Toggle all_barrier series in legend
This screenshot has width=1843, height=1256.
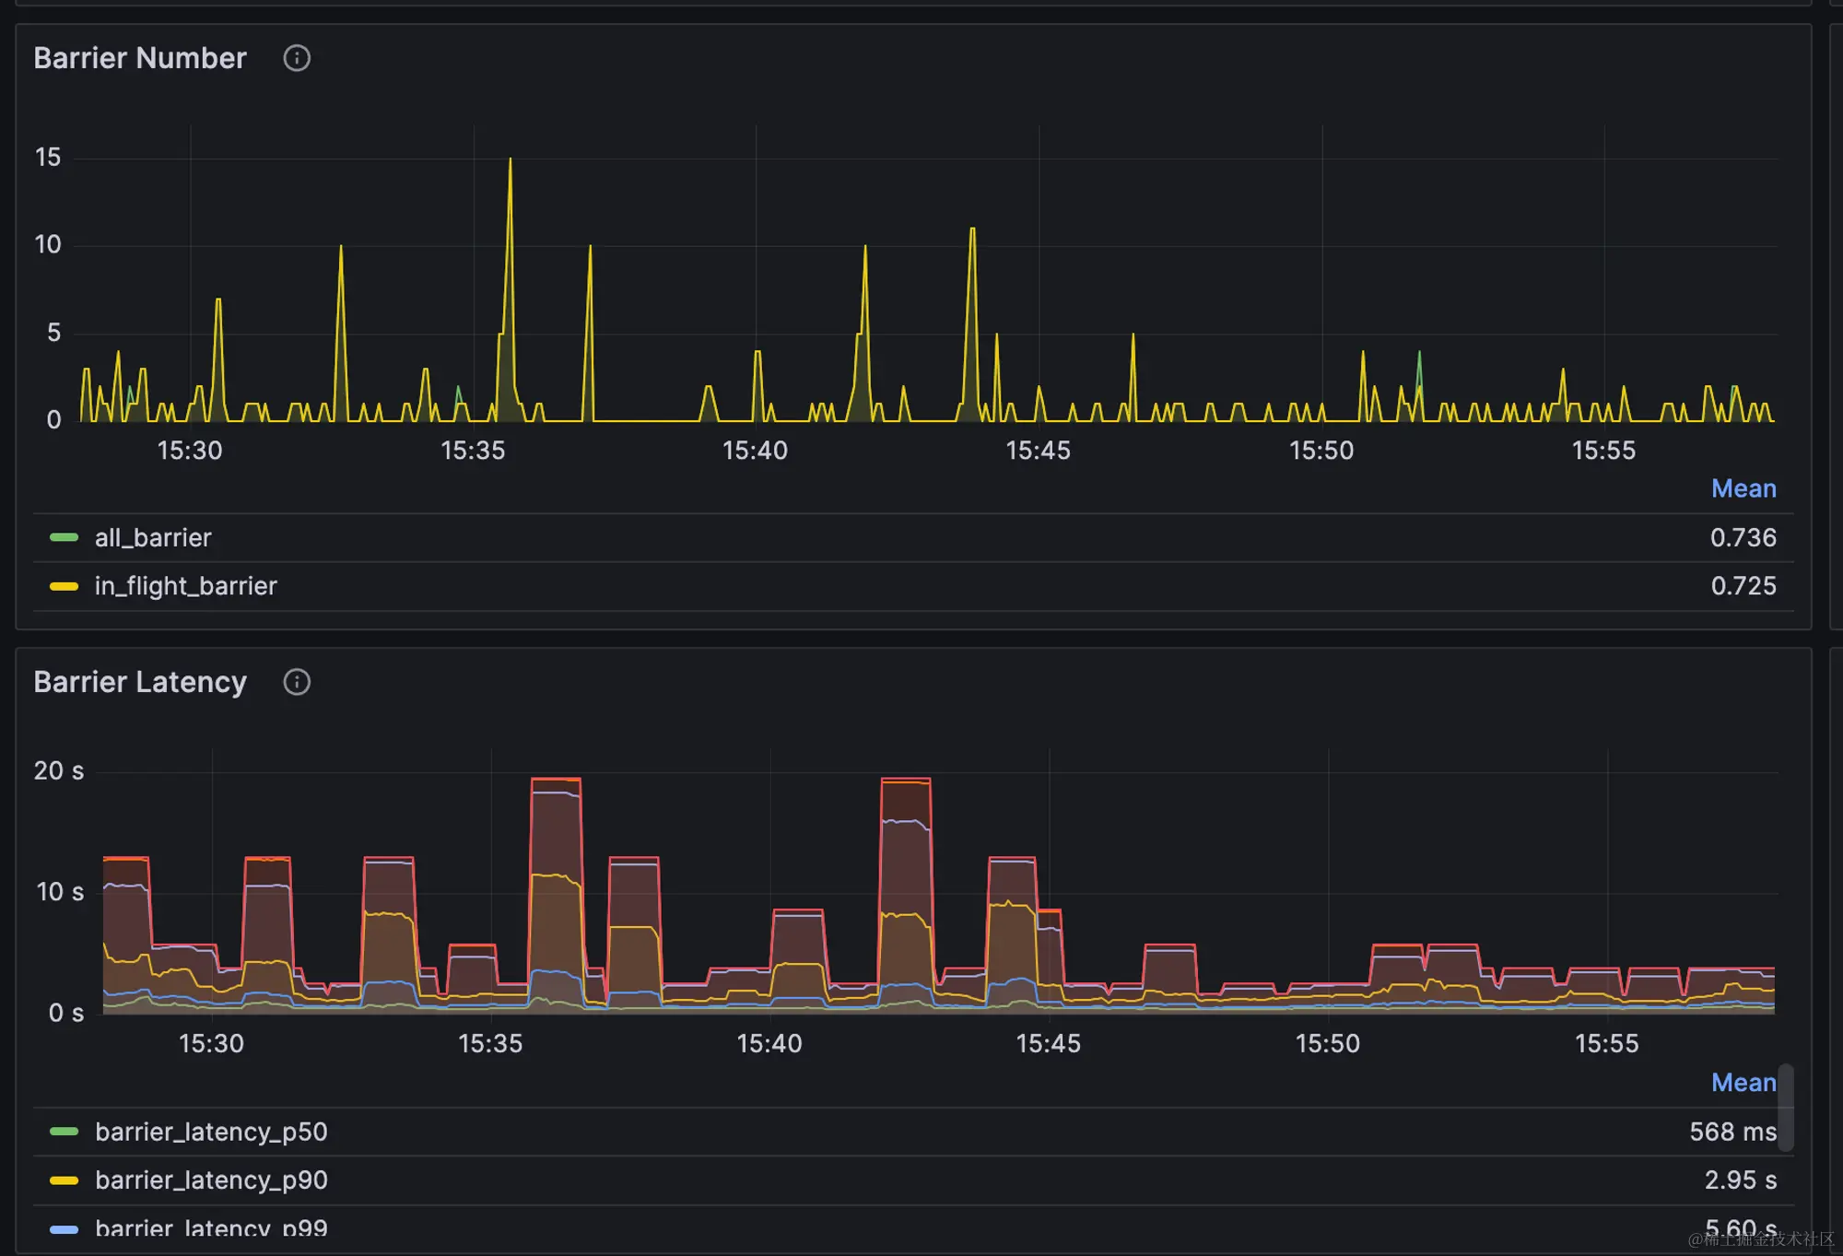click(153, 537)
